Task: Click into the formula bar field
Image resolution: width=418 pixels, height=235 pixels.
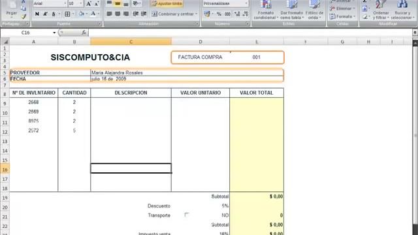Action: coord(251,33)
